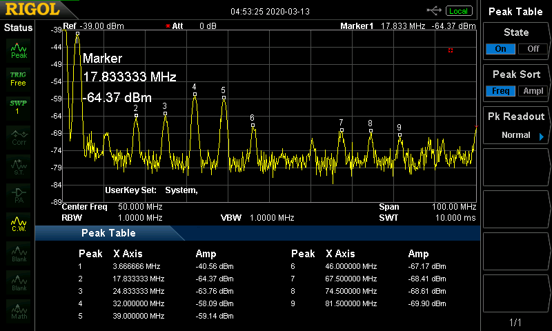Select the C.W. trace icon
The image size is (552, 331).
click(x=19, y=224)
